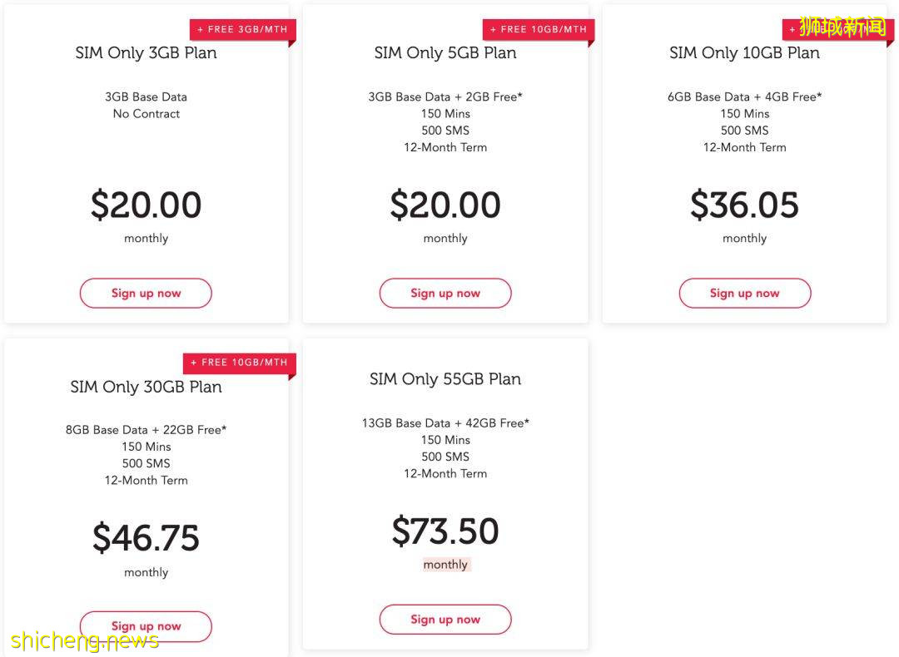The image size is (899, 657).
Task: Choose Sign up now on 30GB plan
Action: 146,626
